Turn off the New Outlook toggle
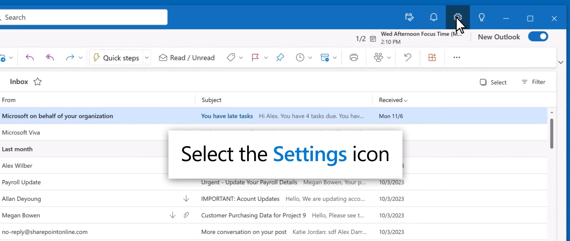Screen dimensions: 570x241 538,37
